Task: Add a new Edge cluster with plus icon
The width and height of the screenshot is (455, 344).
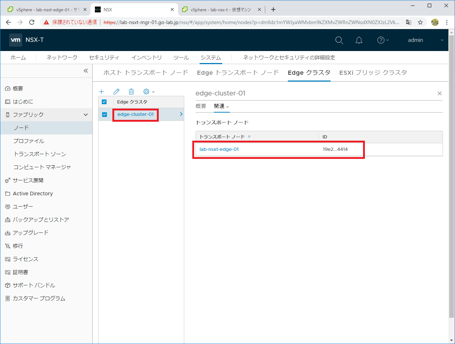Action: [102, 92]
